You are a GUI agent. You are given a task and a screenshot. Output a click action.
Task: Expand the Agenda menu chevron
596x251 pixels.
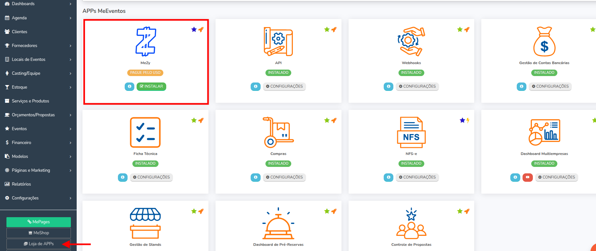(x=71, y=18)
